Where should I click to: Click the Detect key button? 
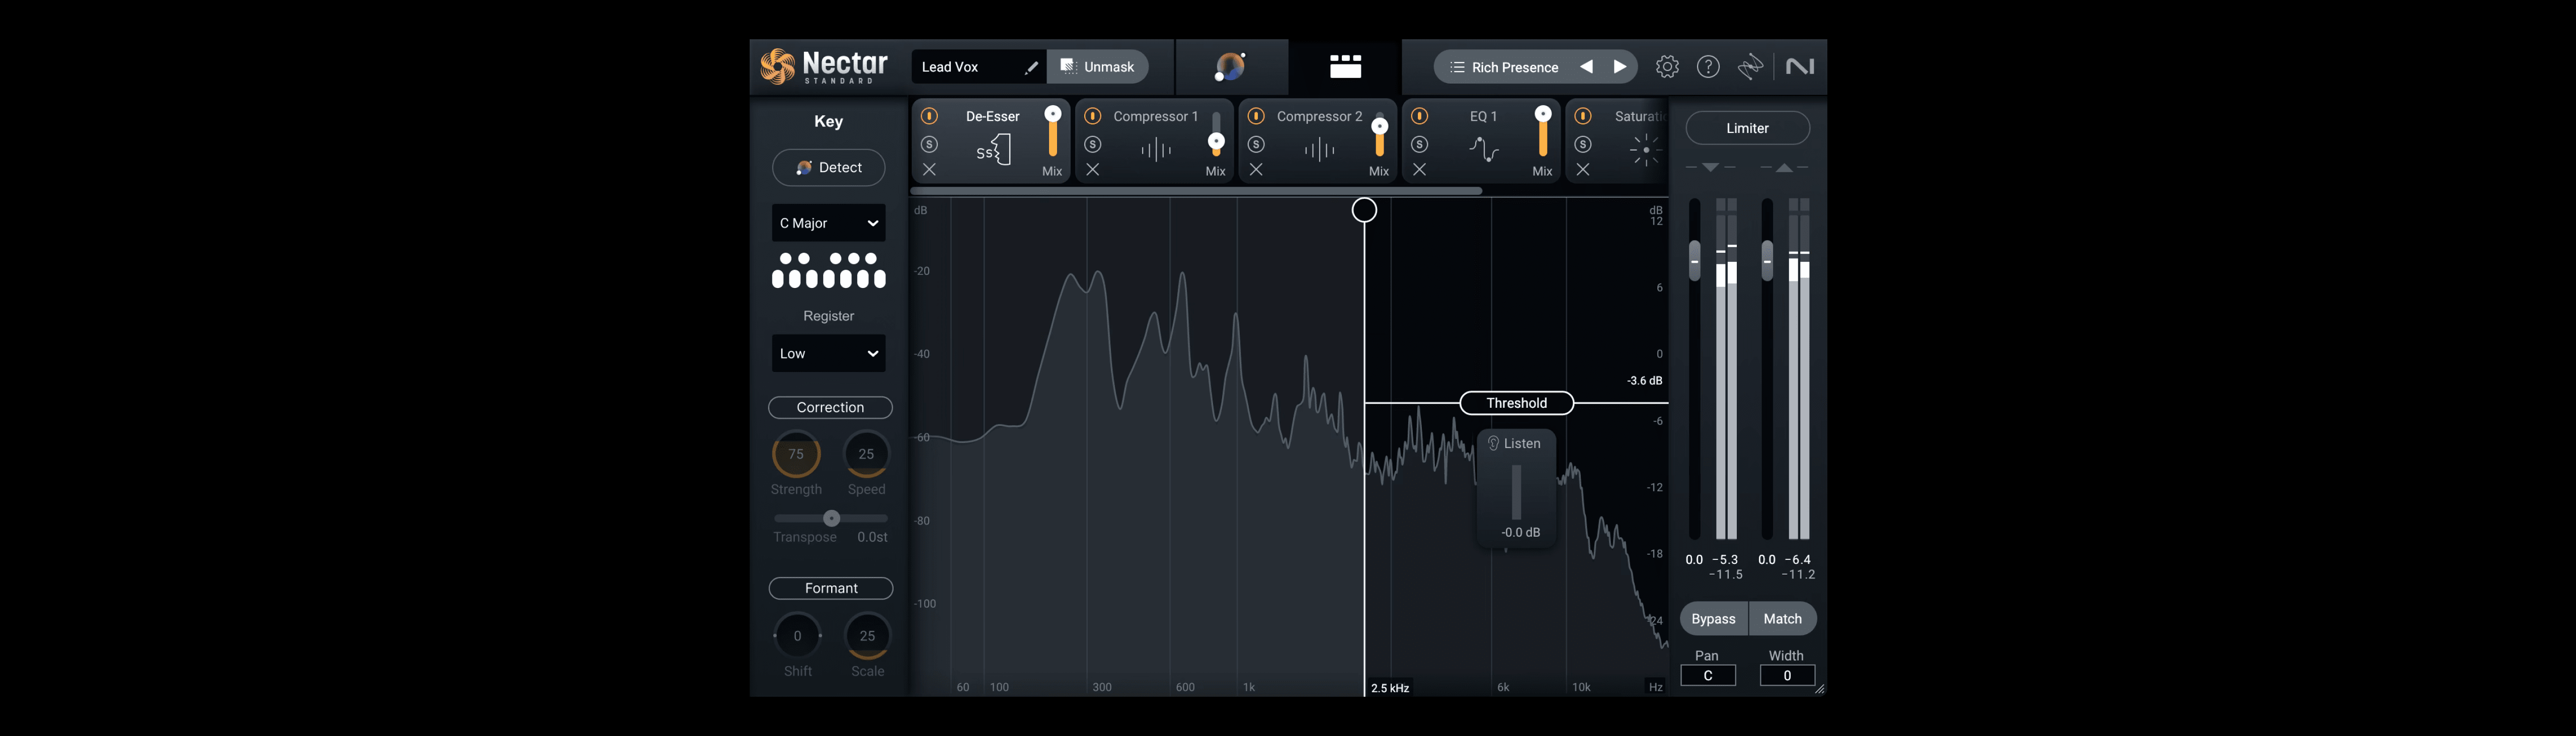click(x=829, y=167)
